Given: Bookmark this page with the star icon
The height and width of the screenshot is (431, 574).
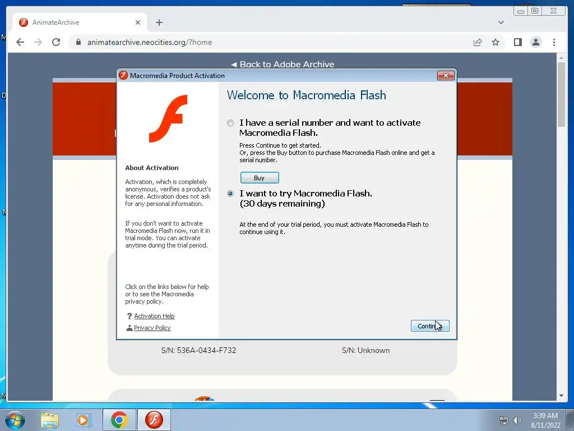Looking at the screenshot, I should click(x=496, y=42).
